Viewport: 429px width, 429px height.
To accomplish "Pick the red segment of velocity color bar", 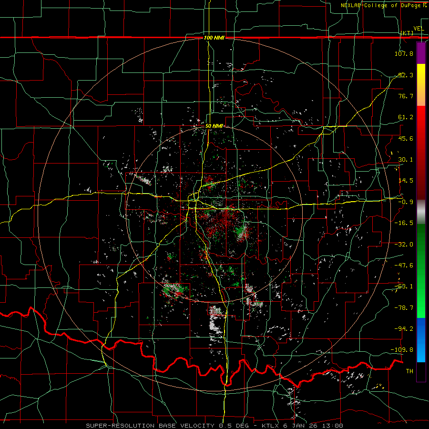I will click(421, 153).
